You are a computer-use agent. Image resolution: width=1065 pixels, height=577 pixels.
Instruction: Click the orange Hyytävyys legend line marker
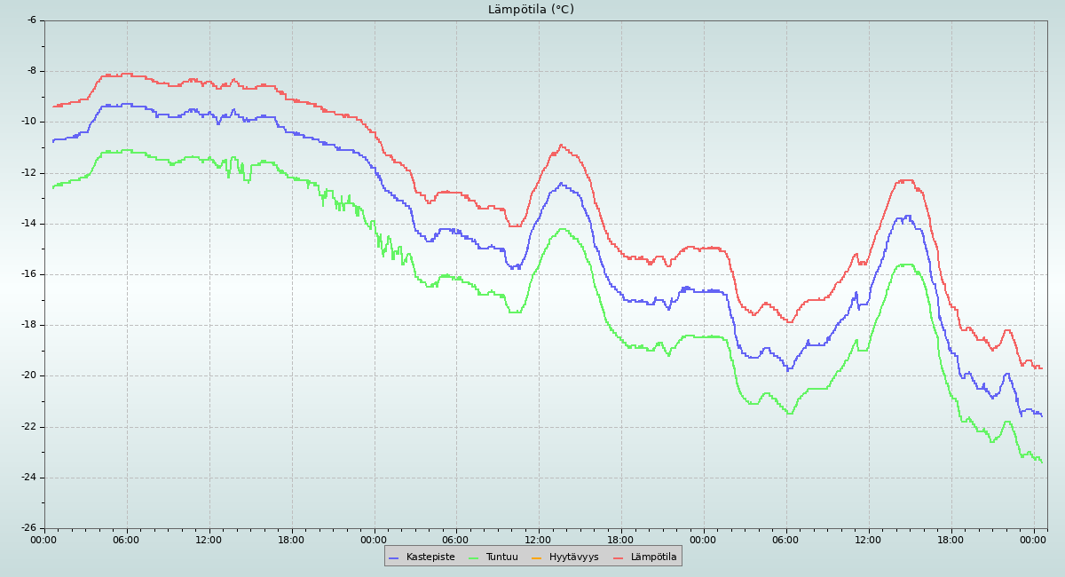pos(537,557)
